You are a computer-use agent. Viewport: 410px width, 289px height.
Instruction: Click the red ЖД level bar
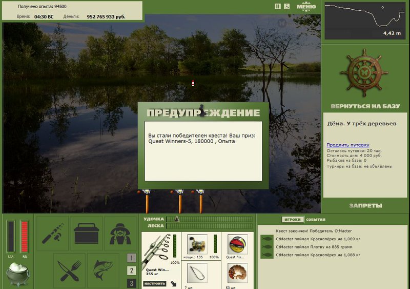(x=24, y=236)
